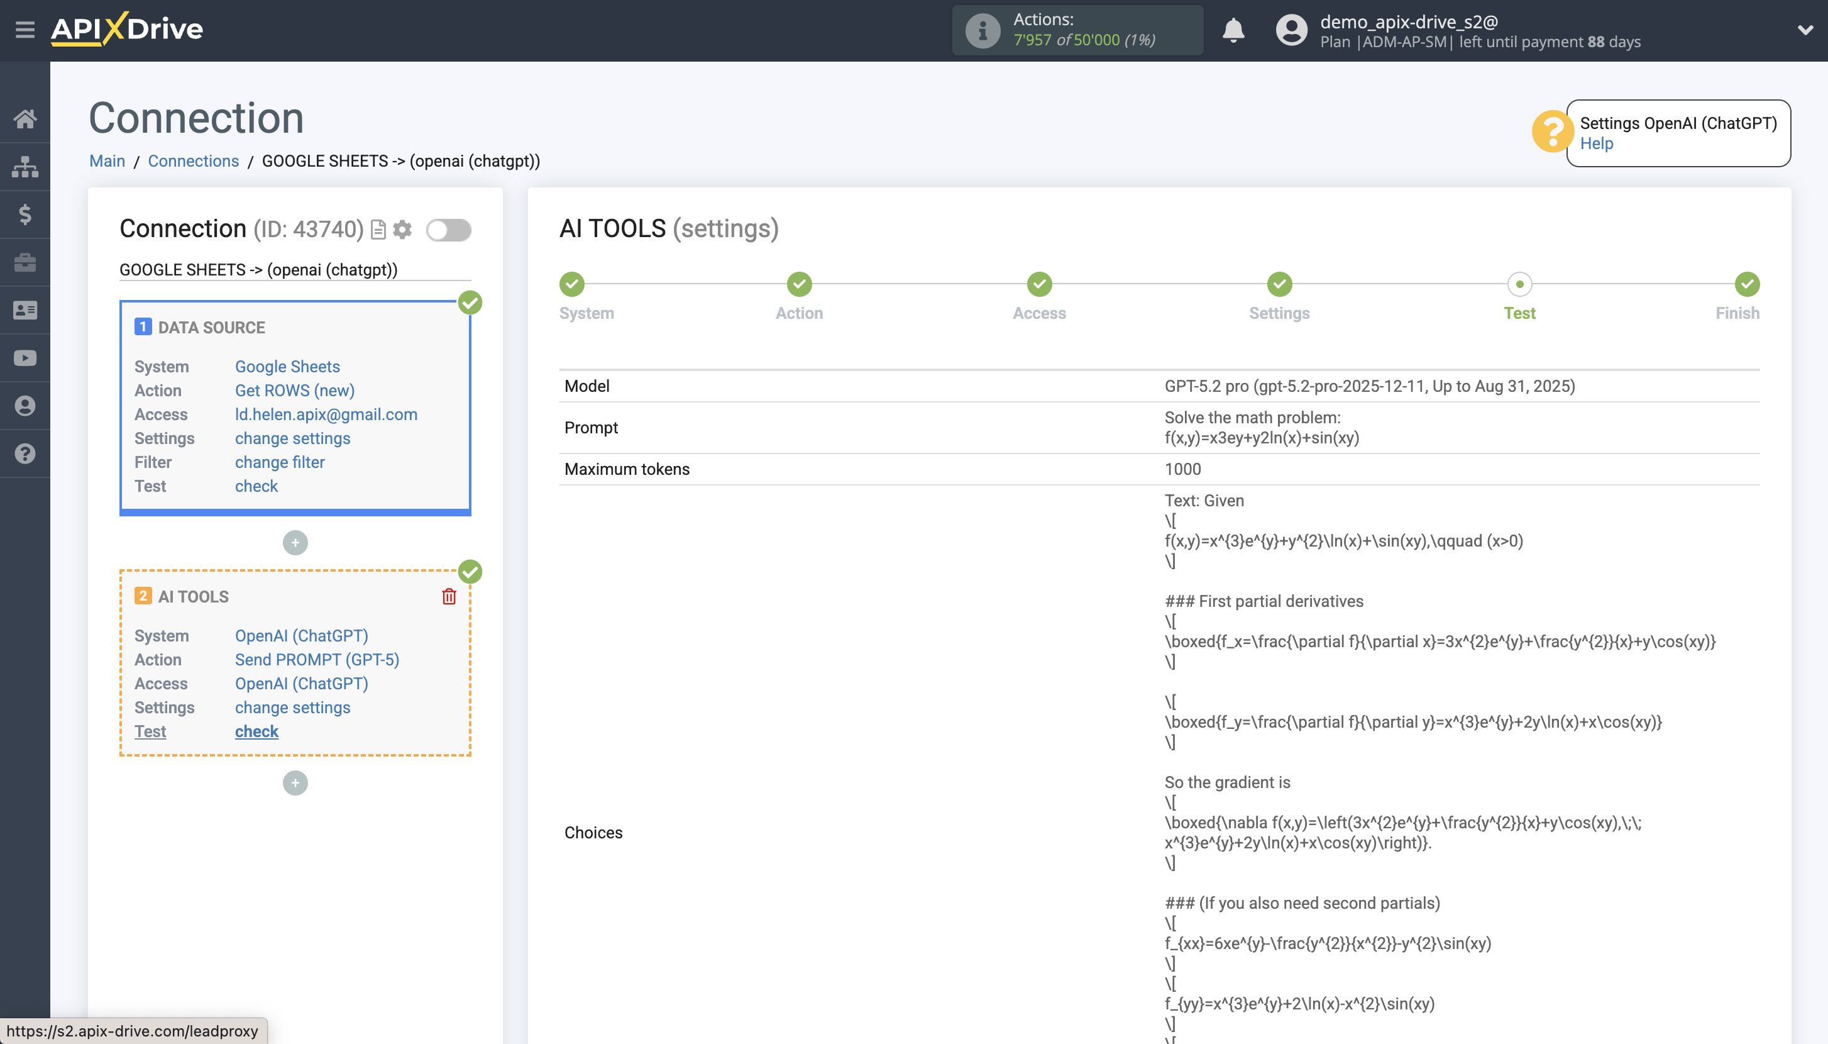This screenshot has width=1828, height=1044.
Task: Open notifications via the bell icon
Action: 1235,30
